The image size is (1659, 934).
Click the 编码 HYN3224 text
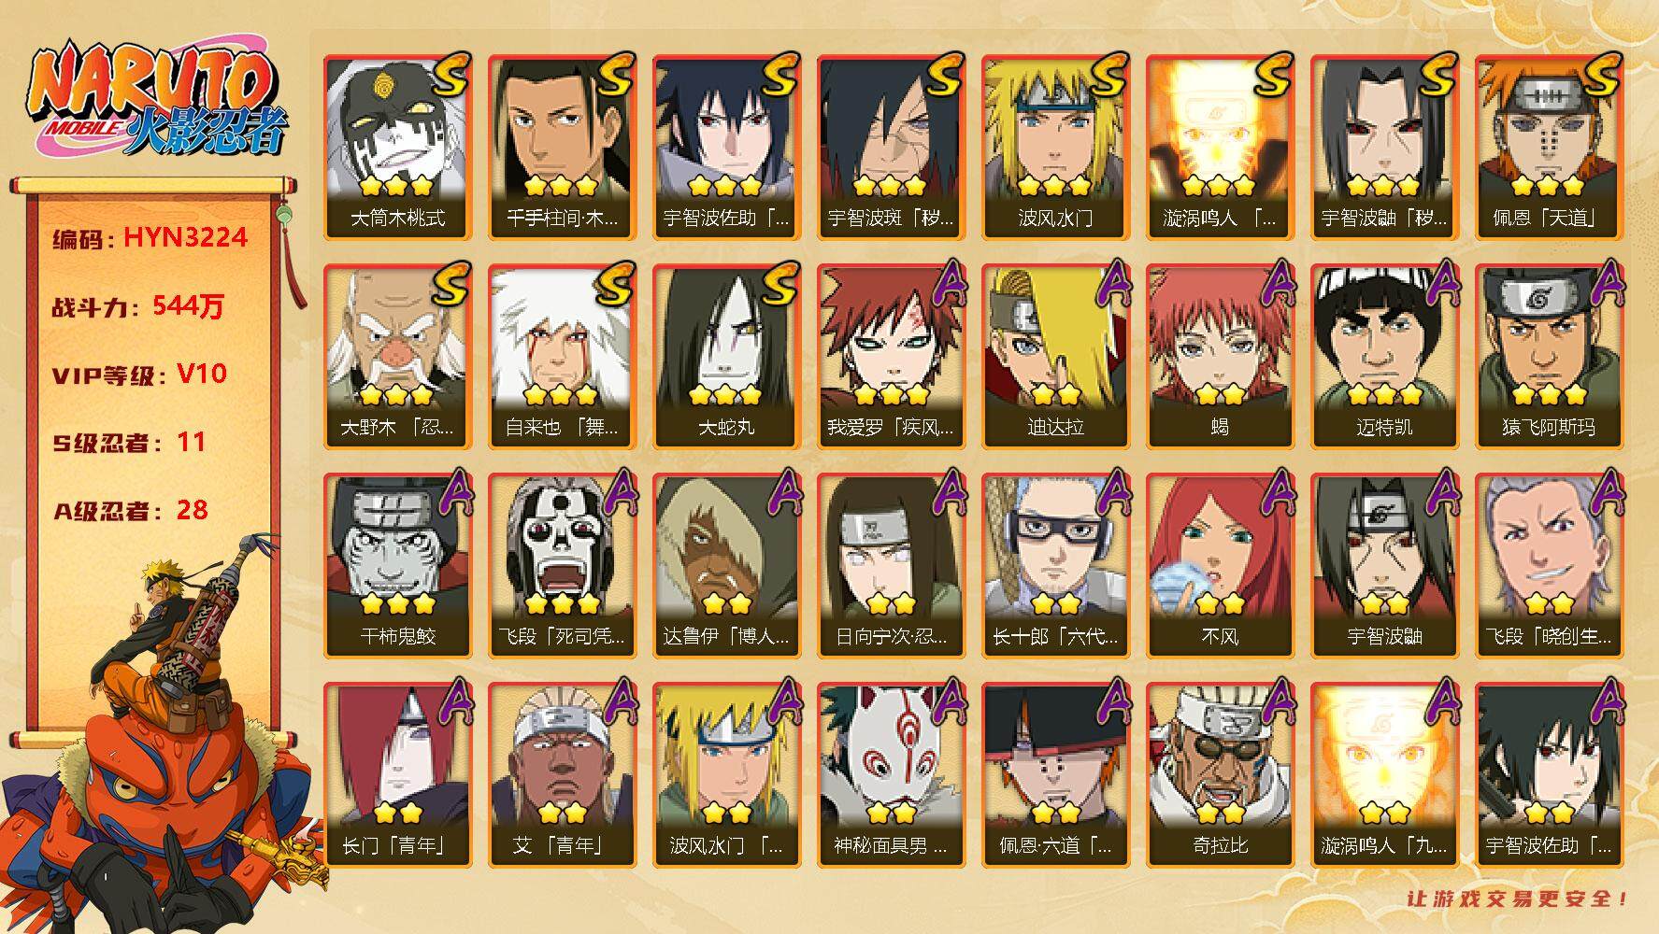pyautogui.click(x=150, y=238)
